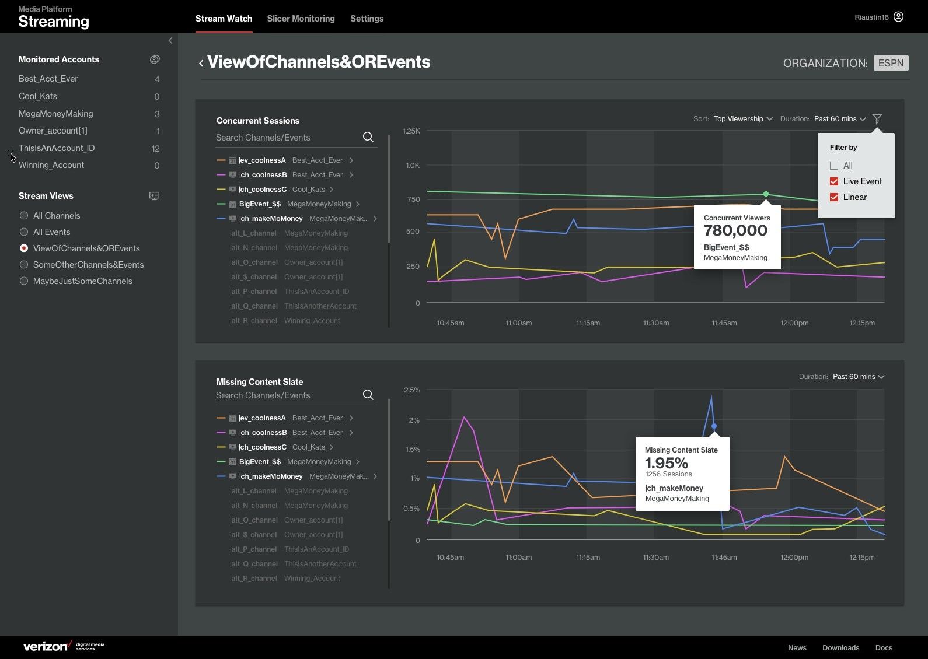Click event icon for |ev_coolnessA in Concurrent Sessions
Image resolution: width=928 pixels, height=659 pixels.
232,160
